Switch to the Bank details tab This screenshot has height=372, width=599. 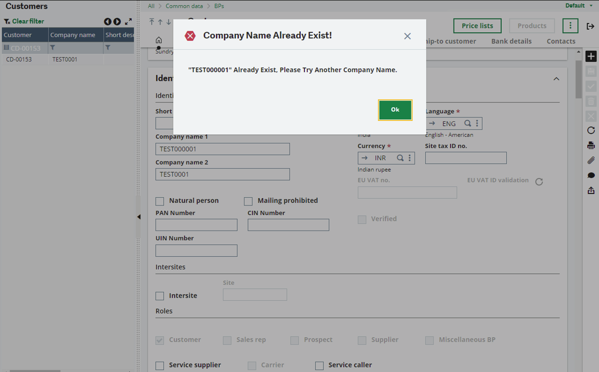[511, 41]
